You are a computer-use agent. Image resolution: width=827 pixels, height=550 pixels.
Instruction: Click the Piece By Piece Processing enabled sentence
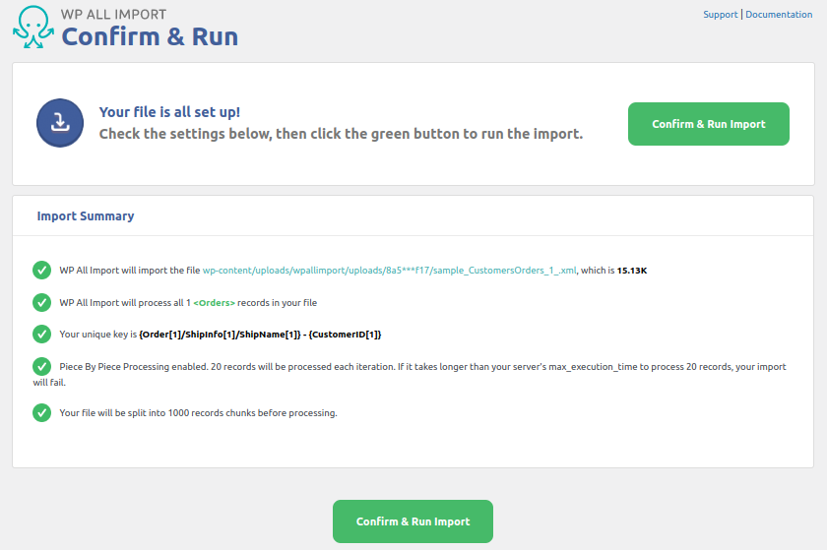point(410,374)
